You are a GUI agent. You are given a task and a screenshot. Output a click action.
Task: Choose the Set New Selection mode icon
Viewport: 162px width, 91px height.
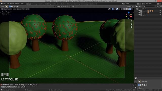click(x=10, y=6)
